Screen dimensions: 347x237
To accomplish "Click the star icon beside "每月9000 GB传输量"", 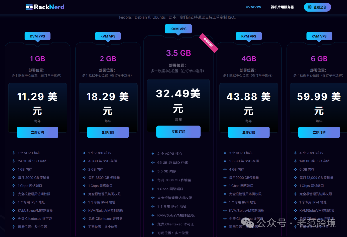I will pos(225,178).
